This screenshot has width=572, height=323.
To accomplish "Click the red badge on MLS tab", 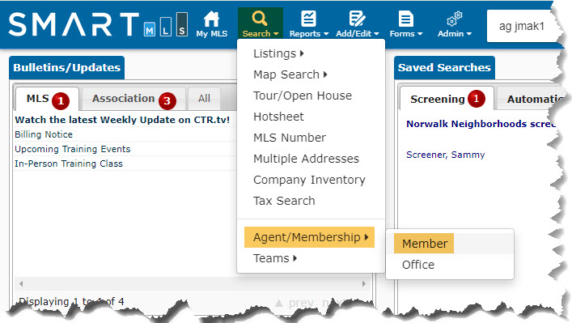I will 61,101.
